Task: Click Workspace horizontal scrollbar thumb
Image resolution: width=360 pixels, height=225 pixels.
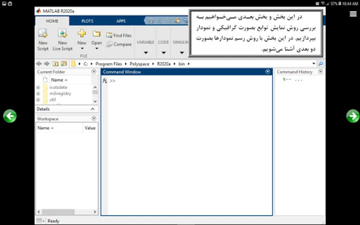Action: [x=58, y=212]
